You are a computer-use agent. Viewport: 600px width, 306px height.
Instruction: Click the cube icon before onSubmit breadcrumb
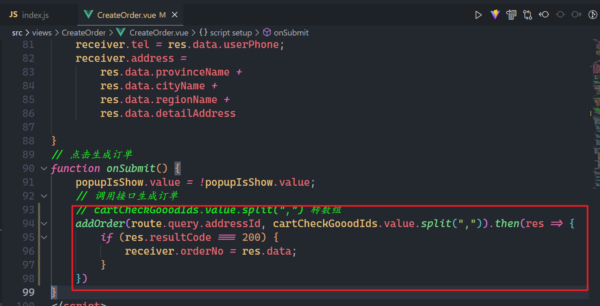click(267, 33)
